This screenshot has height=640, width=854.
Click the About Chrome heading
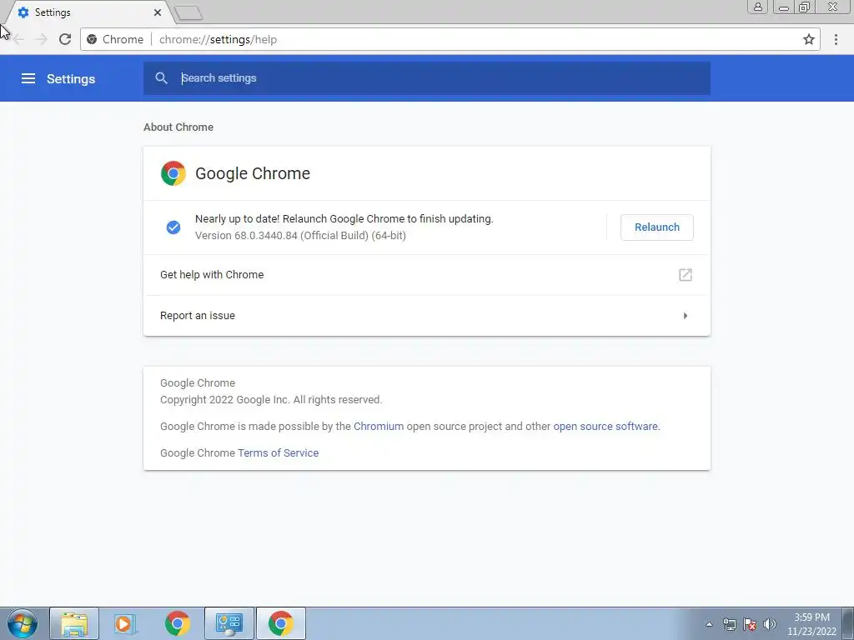click(x=178, y=127)
